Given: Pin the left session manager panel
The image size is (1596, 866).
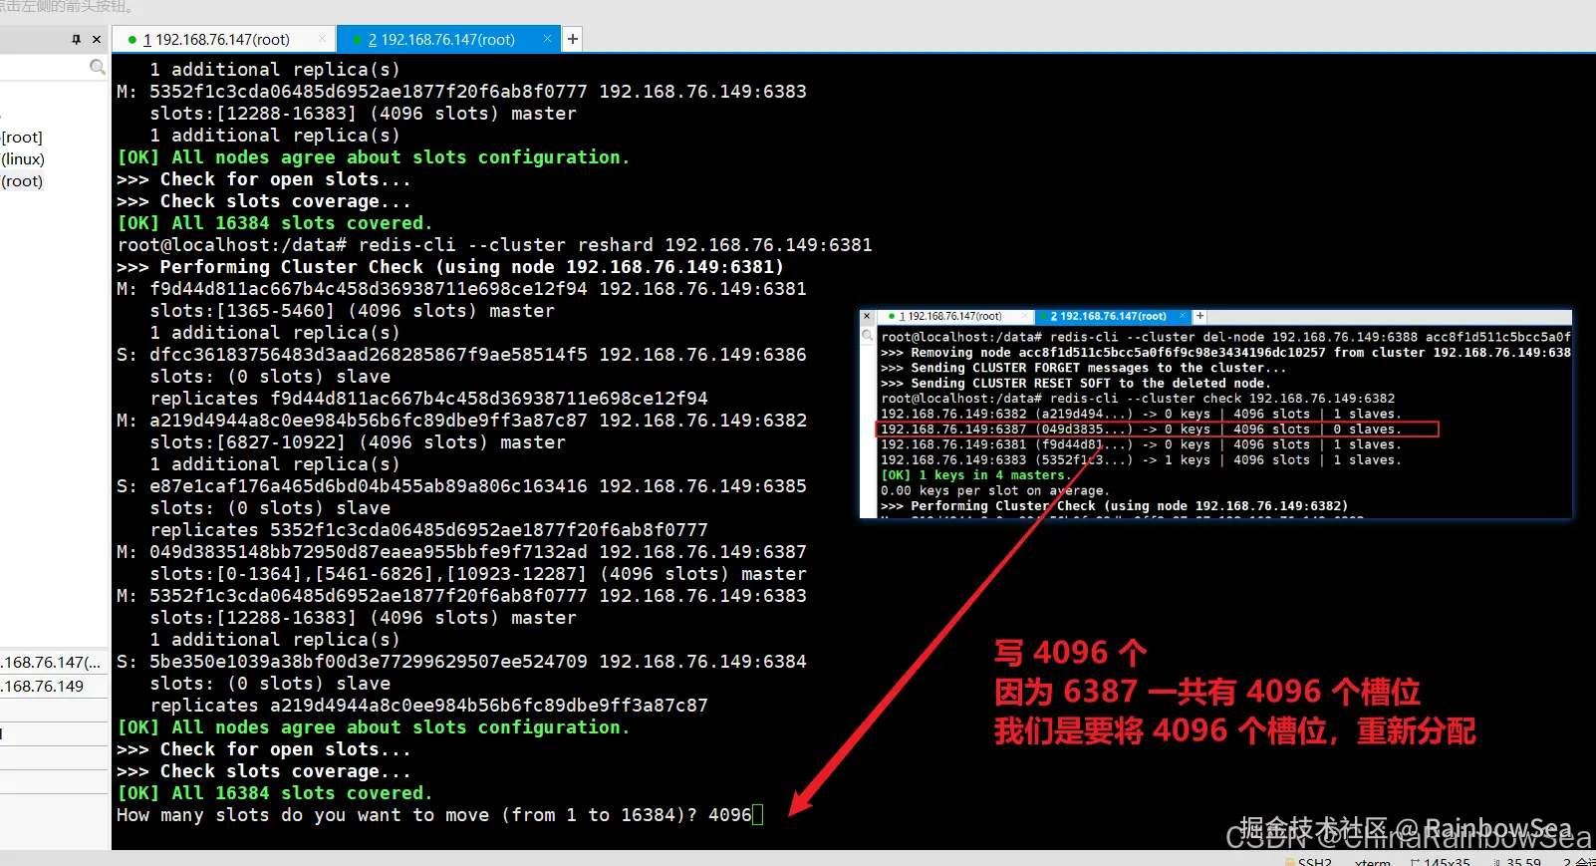Looking at the screenshot, I should (x=77, y=40).
